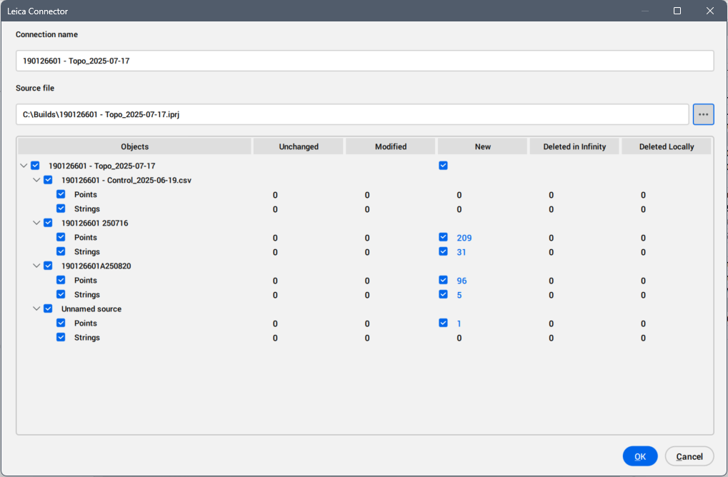Screen dimensions: 728x477
Task: Collapse the 190126601 250716 source node
Action: [x=36, y=223]
